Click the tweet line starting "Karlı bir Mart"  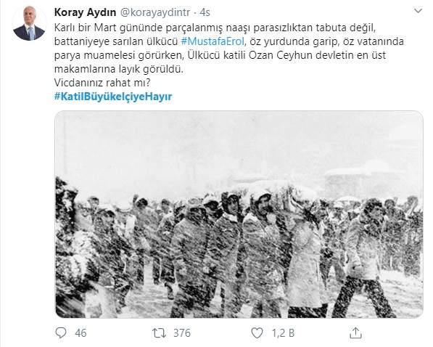[x=215, y=28]
